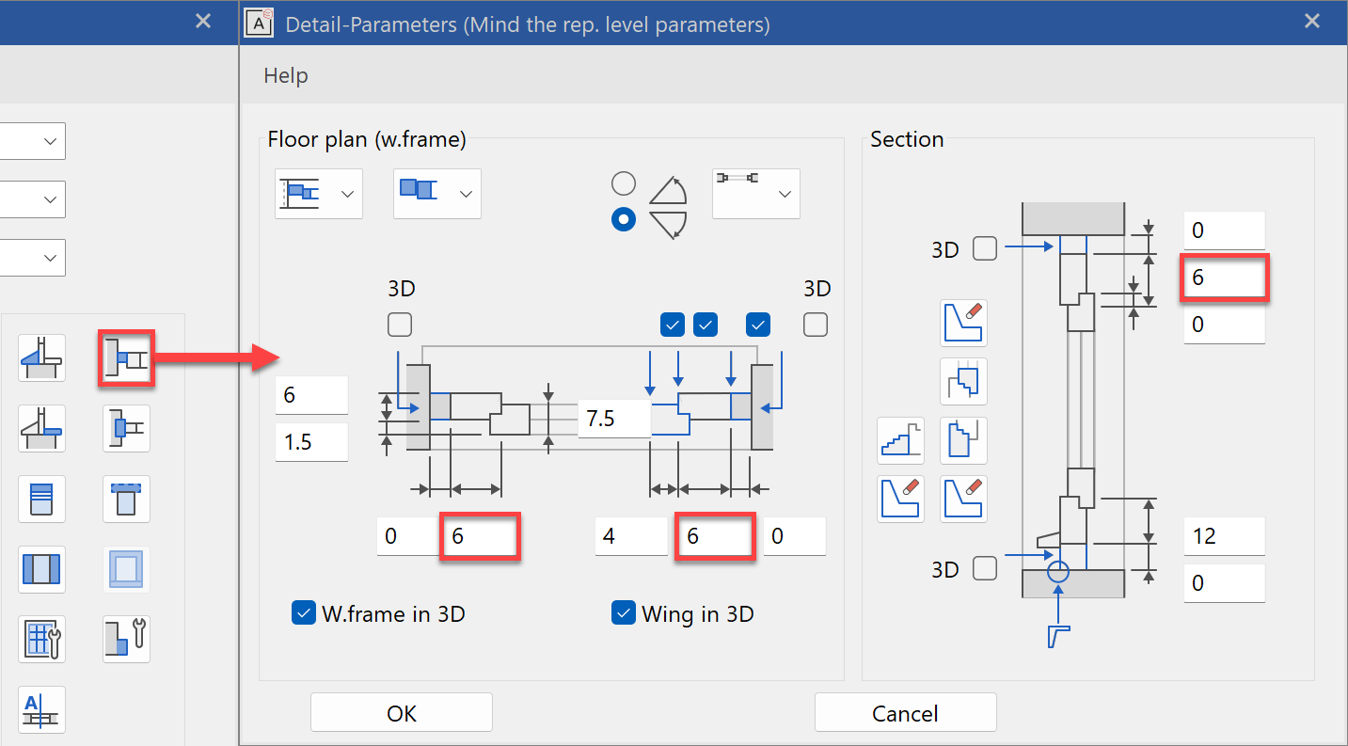
Task: Click the centered frame-in-wall reveal icon
Action: (127, 428)
